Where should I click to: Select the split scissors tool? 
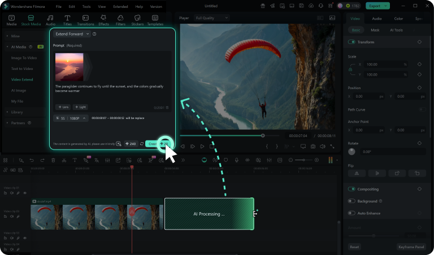(x=64, y=160)
